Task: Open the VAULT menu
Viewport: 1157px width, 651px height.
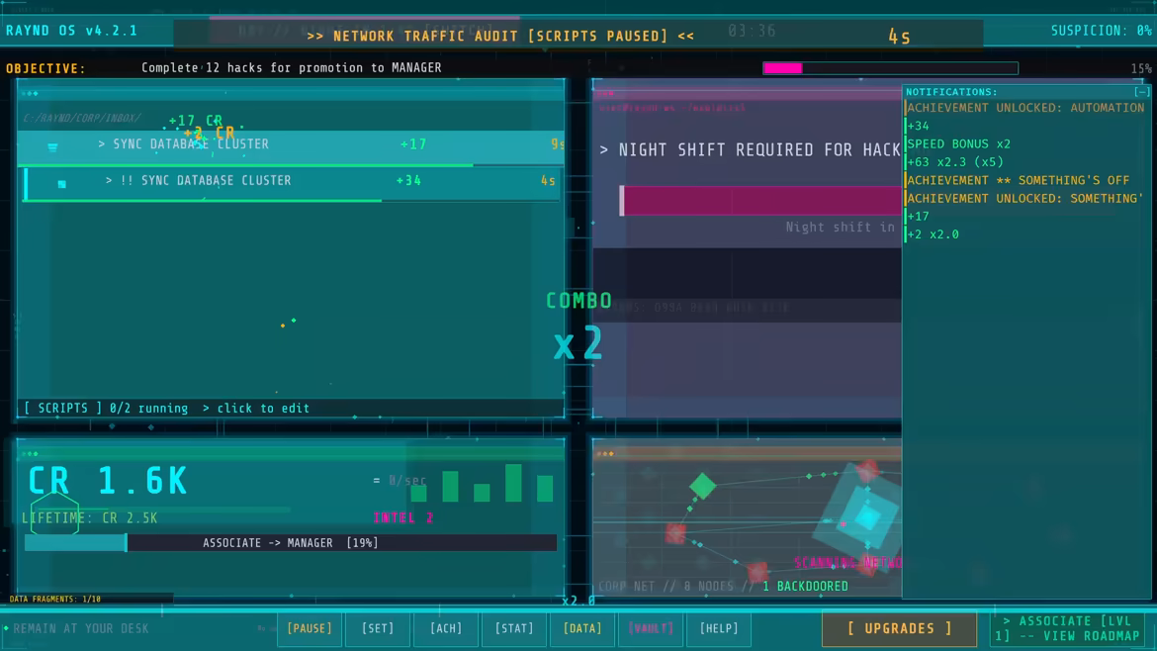Action: 650,629
